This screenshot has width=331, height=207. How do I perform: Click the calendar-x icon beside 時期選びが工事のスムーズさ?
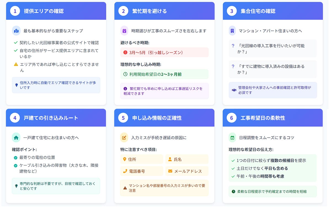pos(124,31)
